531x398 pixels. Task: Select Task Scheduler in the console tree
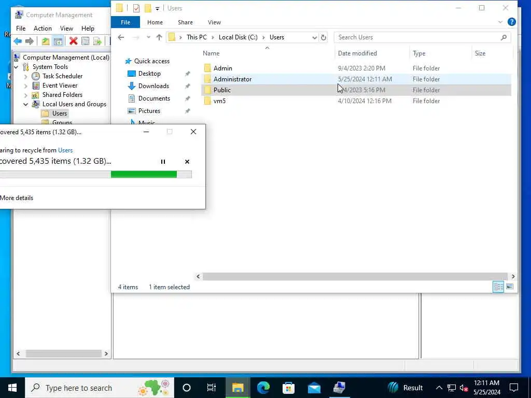(62, 76)
